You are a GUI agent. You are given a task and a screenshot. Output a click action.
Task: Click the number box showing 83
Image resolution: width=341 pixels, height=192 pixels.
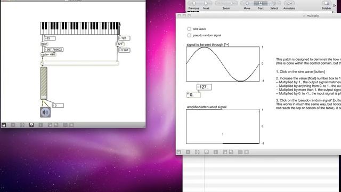(x=50, y=38)
